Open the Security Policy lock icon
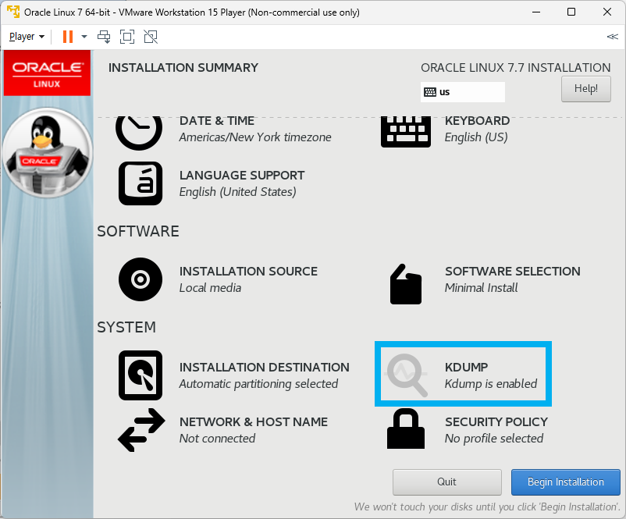The image size is (626, 519). [406, 428]
